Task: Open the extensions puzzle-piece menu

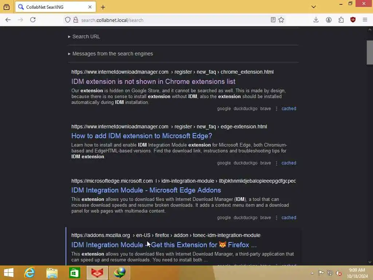Action: coord(341,20)
